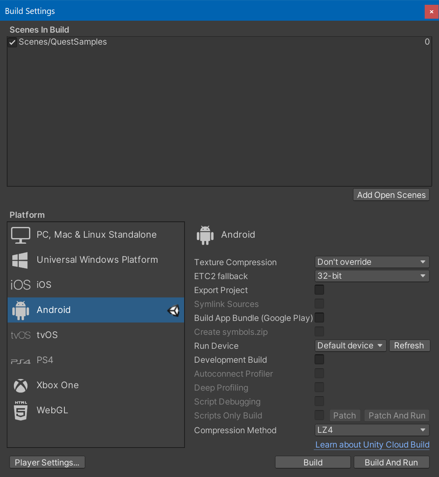This screenshot has height=477, width=439.
Task: Select the PS4 logo icon
Action: pyautogui.click(x=21, y=361)
